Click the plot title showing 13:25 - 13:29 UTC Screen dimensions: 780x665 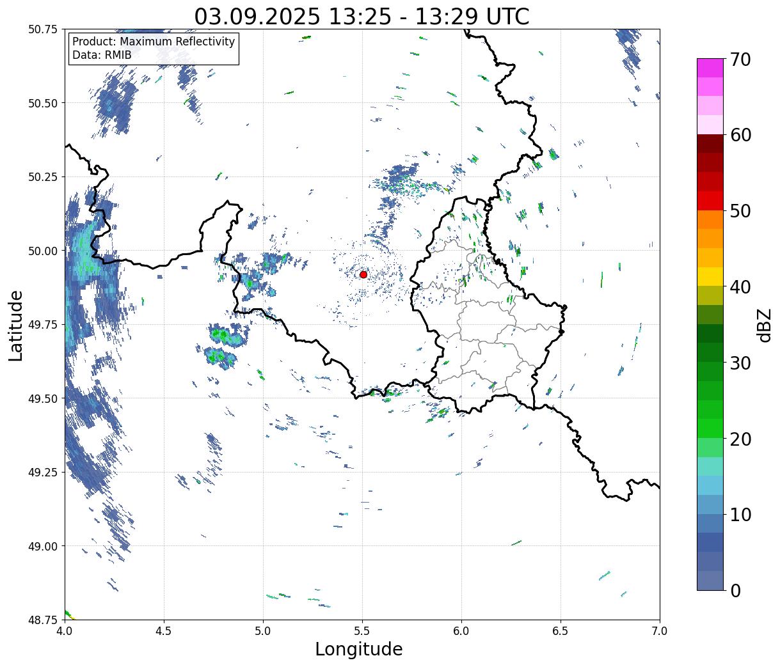(x=362, y=16)
